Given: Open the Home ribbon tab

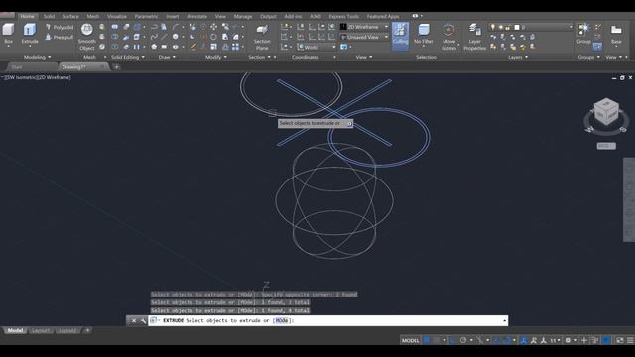Looking at the screenshot, I should click(x=27, y=16).
